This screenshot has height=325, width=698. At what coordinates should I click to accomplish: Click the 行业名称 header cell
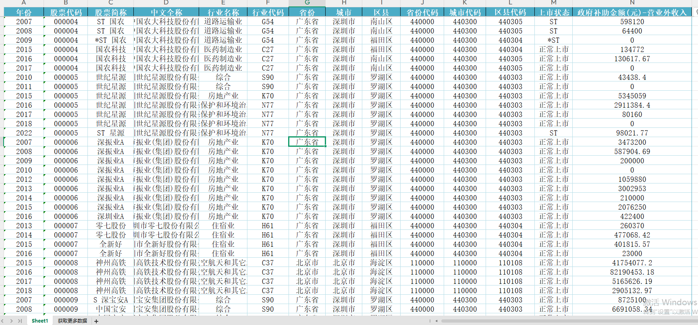coord(223,12)
